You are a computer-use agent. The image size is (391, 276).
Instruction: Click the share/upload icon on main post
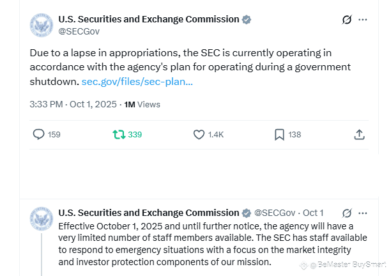click(x=359, y=134)
